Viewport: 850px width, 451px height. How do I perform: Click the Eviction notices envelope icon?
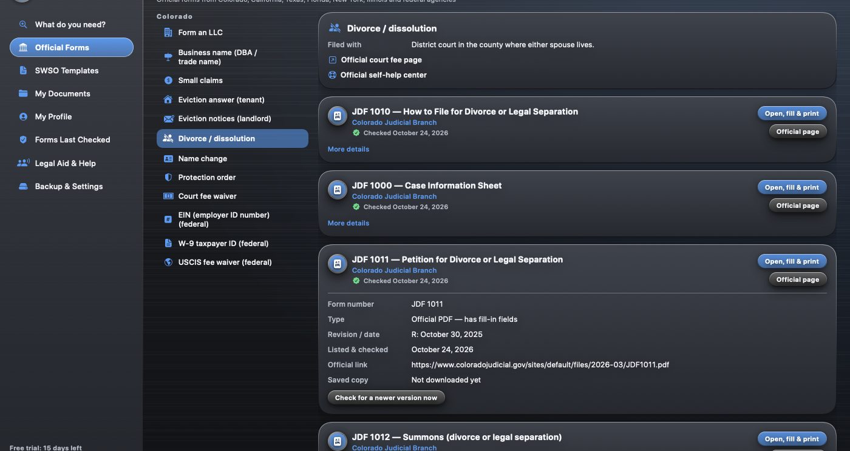168,119
